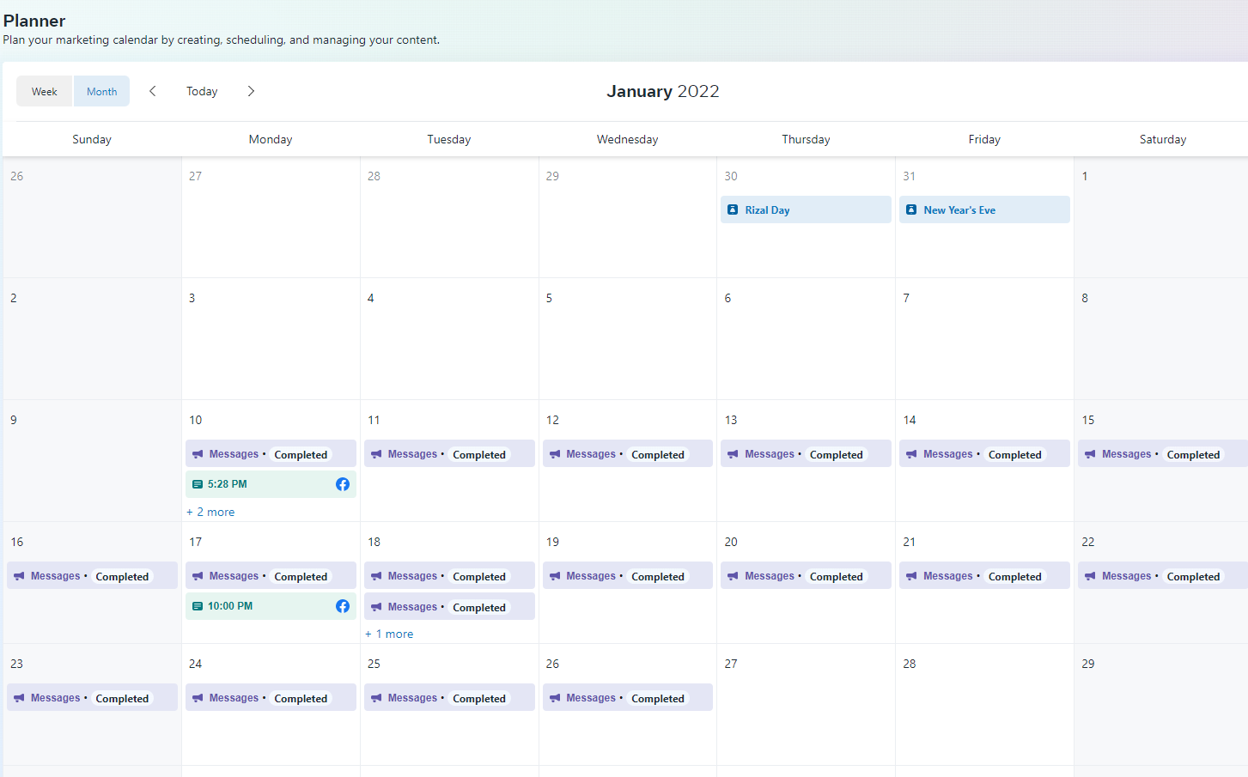Click Facebook icon on the 10:00 PM post

(x=343, y=606)
